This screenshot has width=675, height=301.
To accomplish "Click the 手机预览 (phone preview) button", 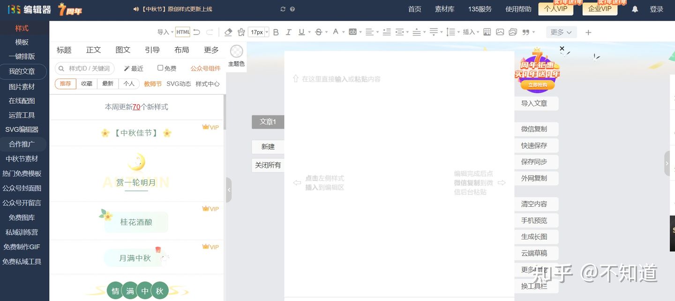I will pos(536,220).
